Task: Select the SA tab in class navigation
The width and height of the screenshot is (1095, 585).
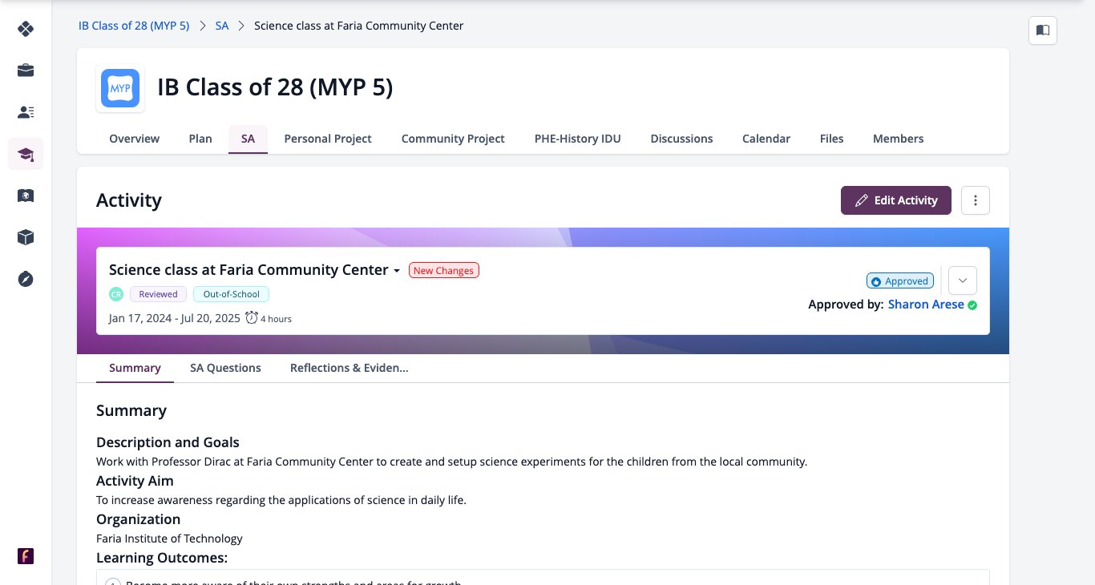Action: [248, 139]
